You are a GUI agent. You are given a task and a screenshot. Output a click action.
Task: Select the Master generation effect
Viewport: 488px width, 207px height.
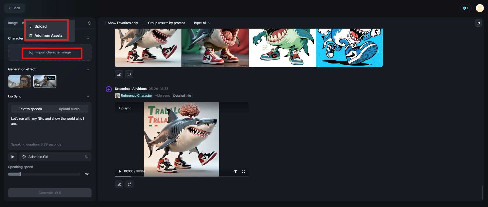pyautogui.click(x=20, y=81)
